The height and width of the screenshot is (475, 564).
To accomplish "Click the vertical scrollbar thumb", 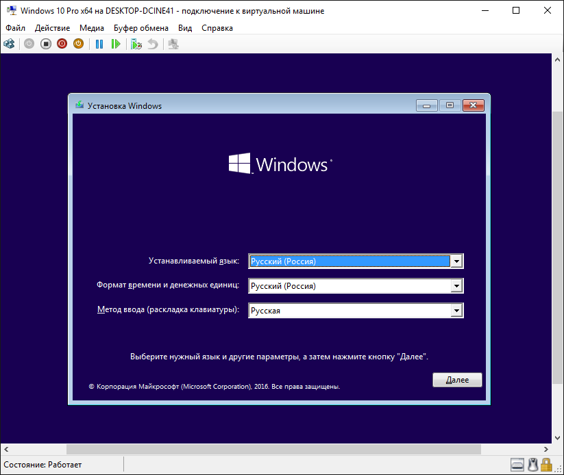I will 558,248.
